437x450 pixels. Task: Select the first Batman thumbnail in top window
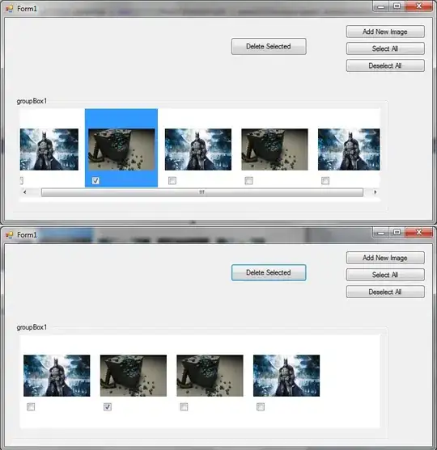click(49, 149)
